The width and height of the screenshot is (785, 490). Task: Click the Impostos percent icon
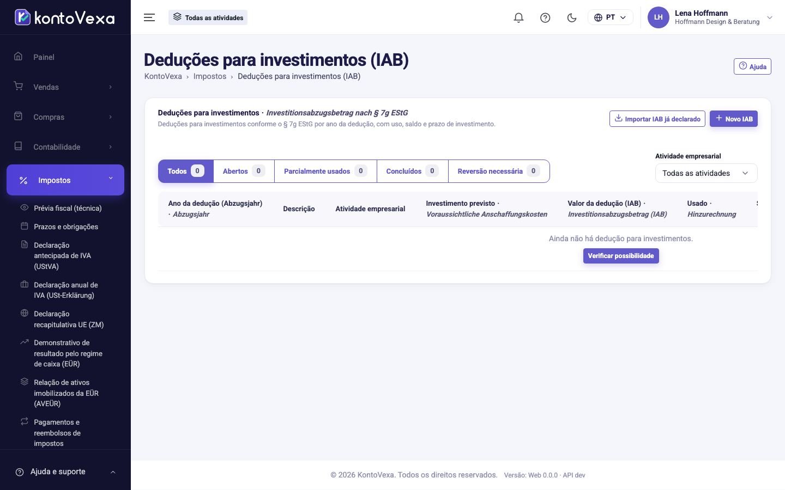point(23,180)
